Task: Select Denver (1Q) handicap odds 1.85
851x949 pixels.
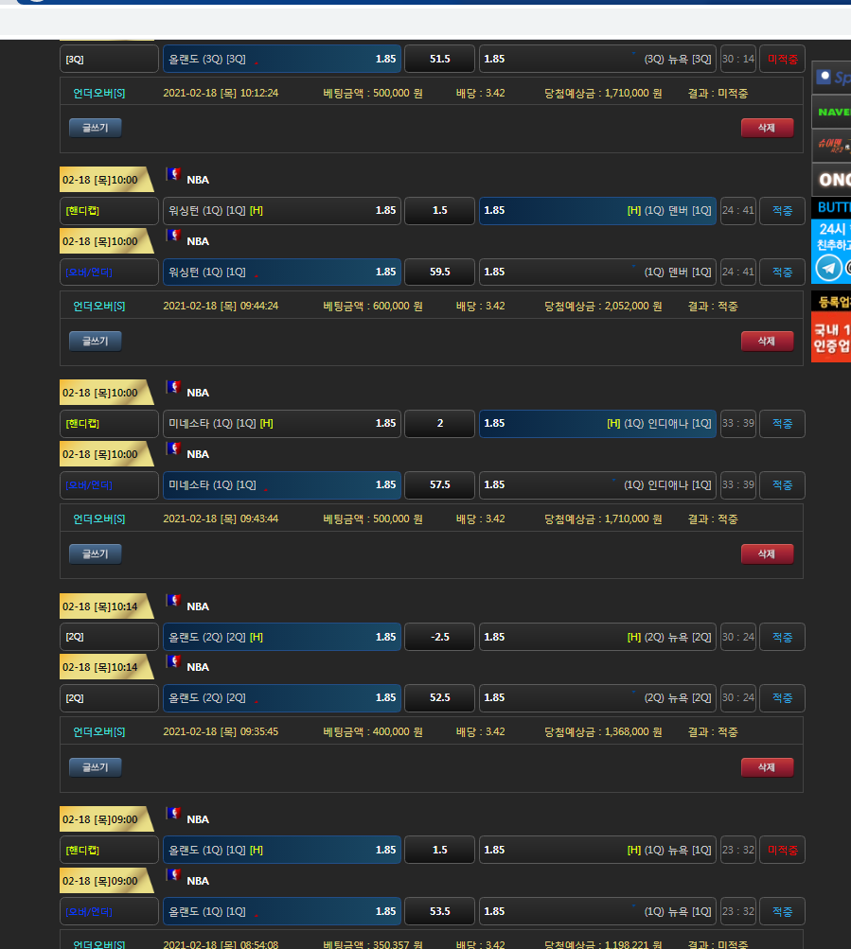Action: pyautogui.click(x=596, y=210)
